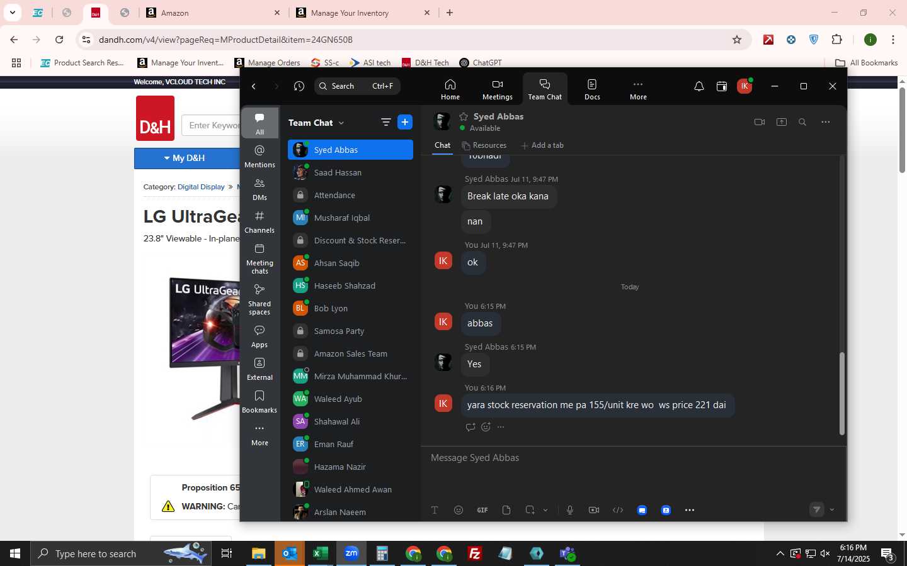Click the share screen icon in chat header
907x566 pixels.
pyautogui.click(x=782, y=122)
